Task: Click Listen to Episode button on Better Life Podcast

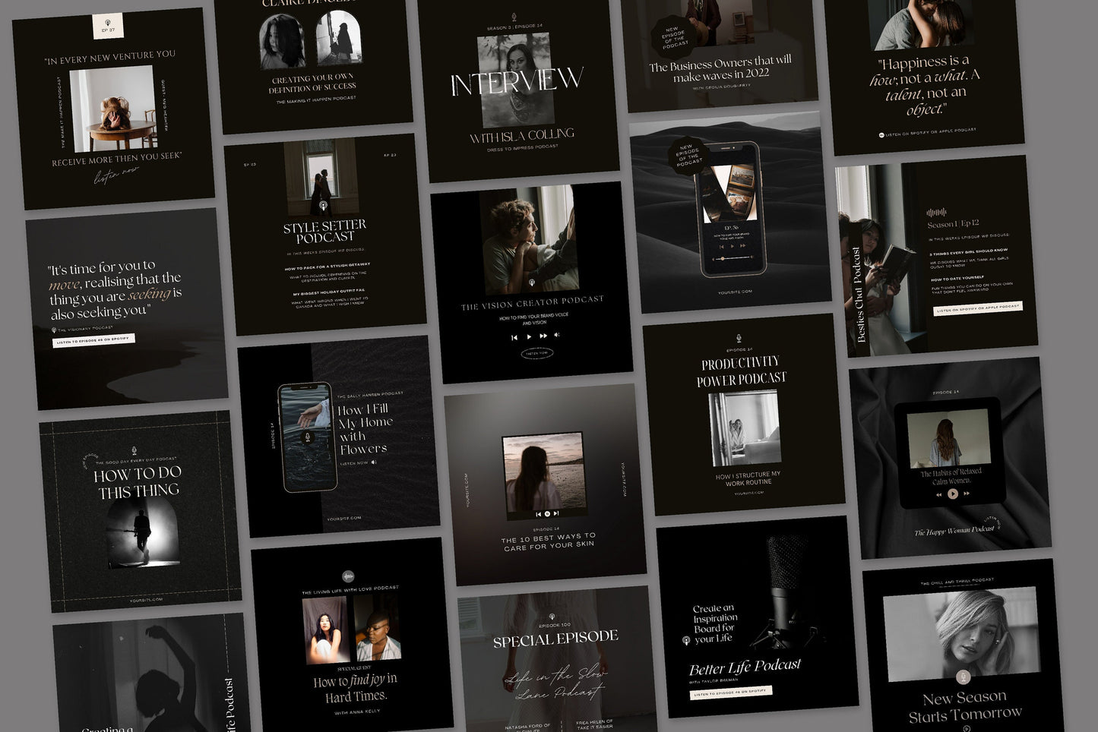Action: [730, 692]
